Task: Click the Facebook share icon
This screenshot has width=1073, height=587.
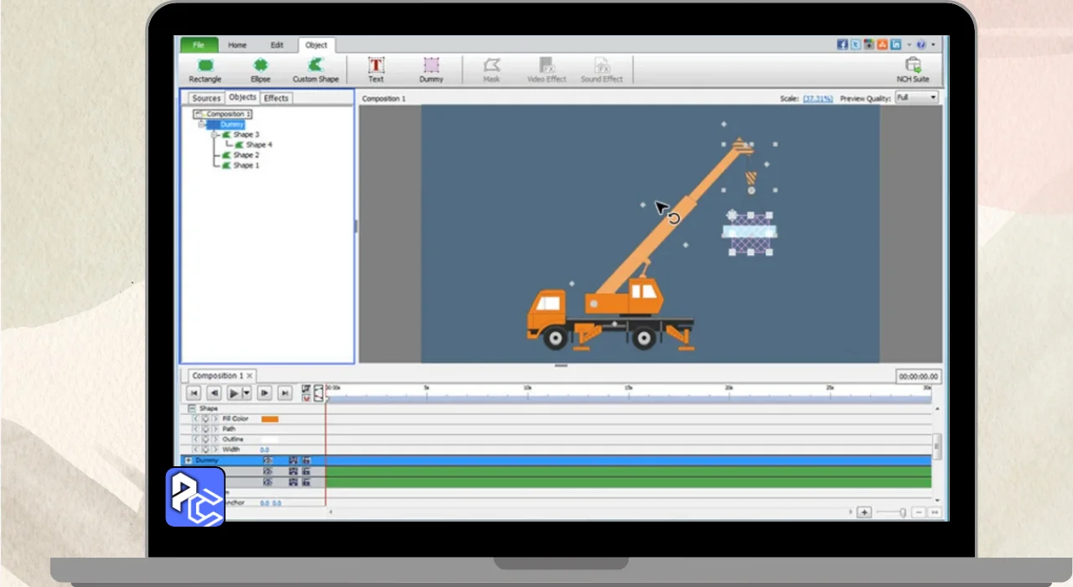Action: coord(842,44)
